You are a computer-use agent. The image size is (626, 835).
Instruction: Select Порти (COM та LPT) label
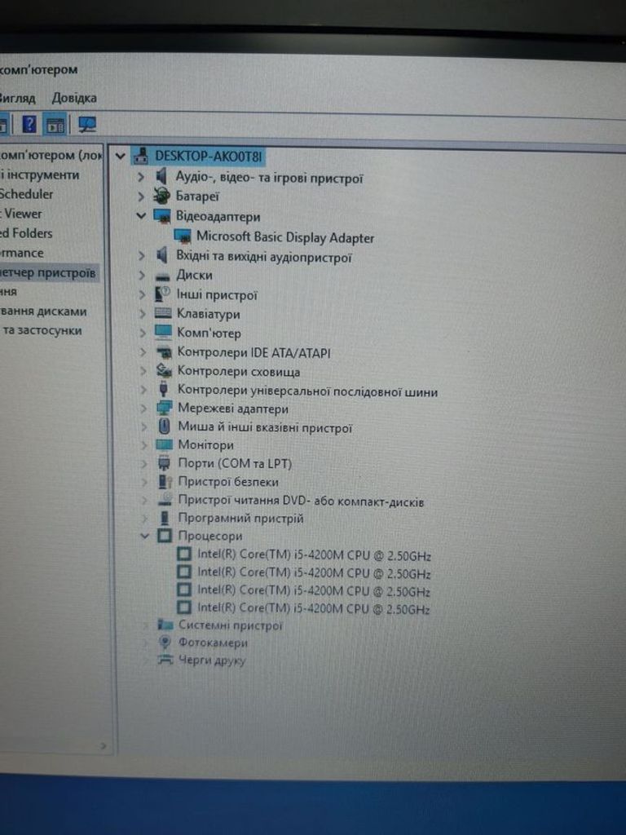point(235,463)
